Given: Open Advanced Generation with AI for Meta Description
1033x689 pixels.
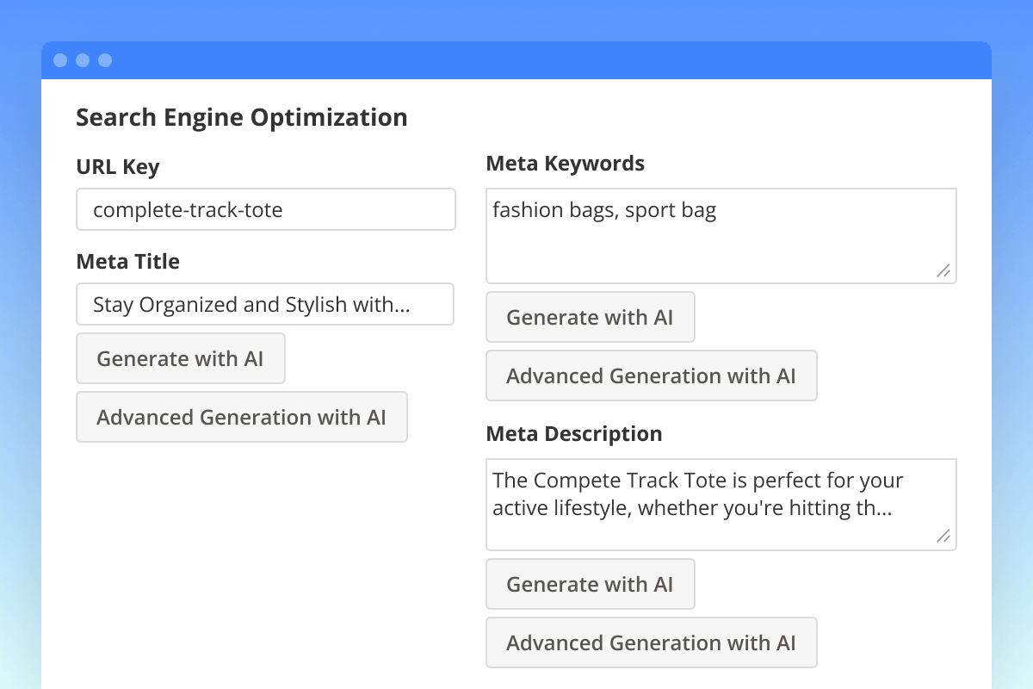Looking at the screenshot, I should (x=651, y=643).
